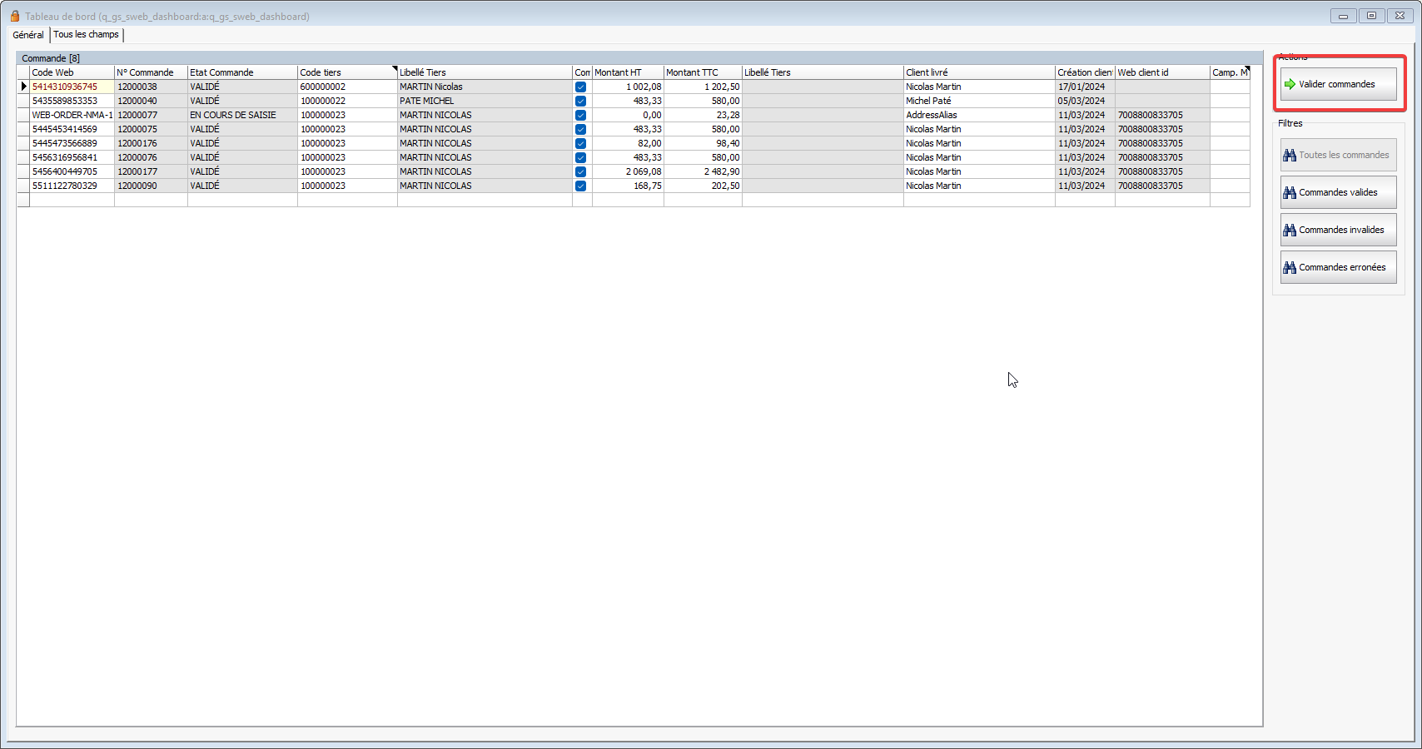
Task: Toggle checkbox for order 12000038
Action: pyautogui.click(x=580, y=87)
